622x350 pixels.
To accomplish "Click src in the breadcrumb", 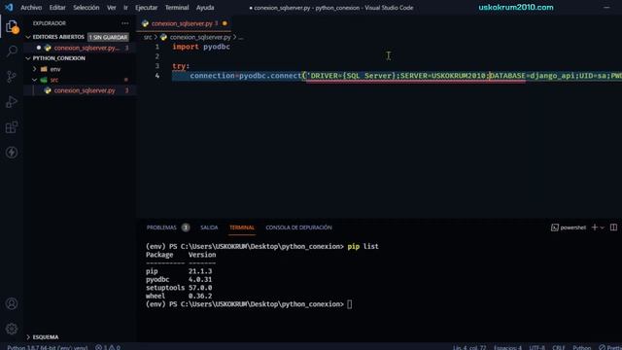I will 148,37.
